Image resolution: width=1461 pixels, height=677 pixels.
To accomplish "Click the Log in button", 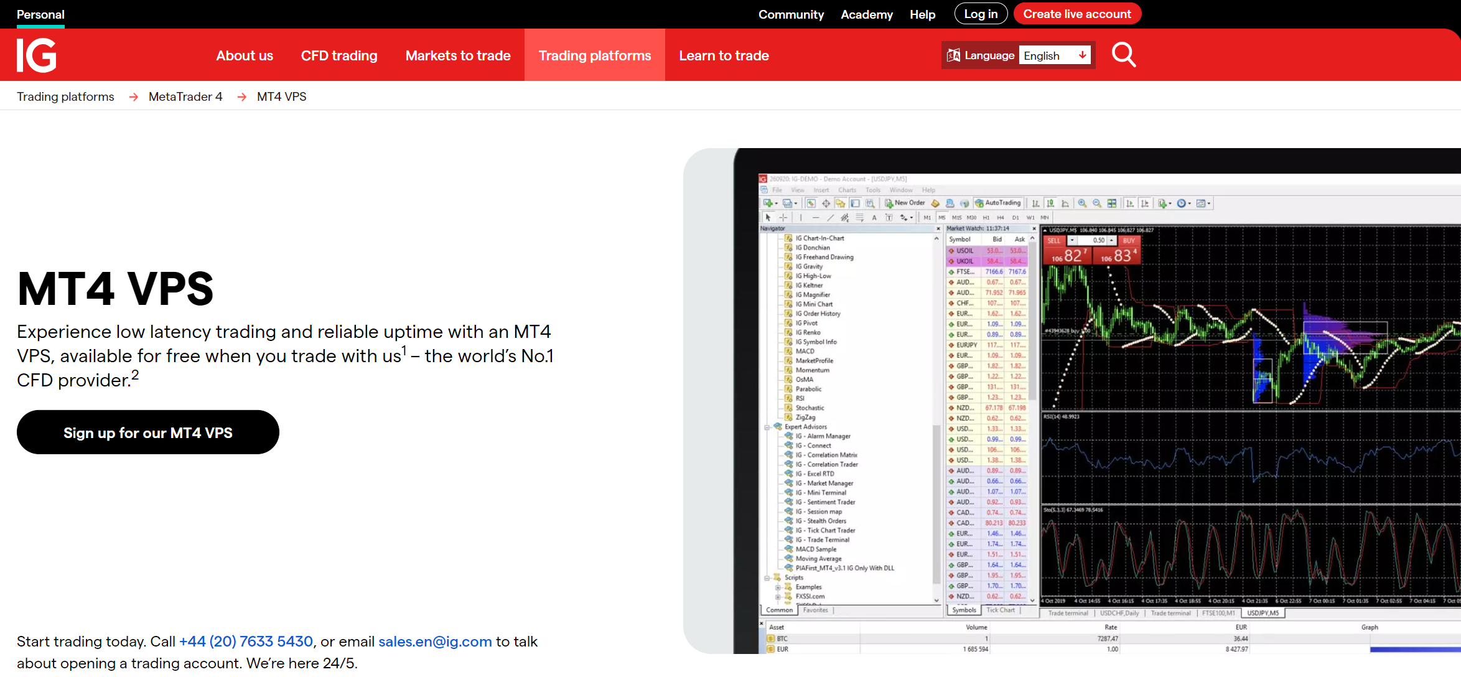I will click(981, 14).
